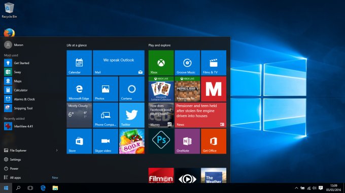This screenshot has height=193, width=345.
Task: Open the Mostly Cloudy weather tile
Action: pos(79,115)
